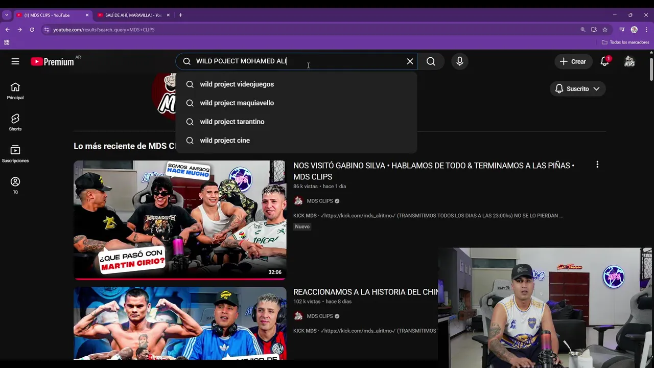Go to YouTube Premium home logo
This screenshot has width=654, height=368.
[52, 62]
